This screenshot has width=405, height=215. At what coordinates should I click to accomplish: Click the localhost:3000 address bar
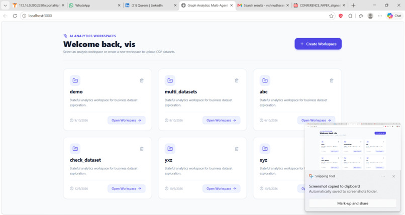(177, 16)
